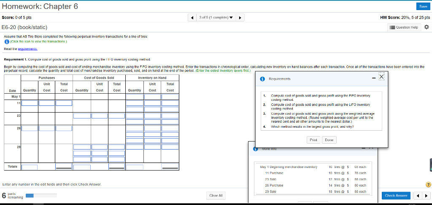Select the Totals row Cost of Goods Sold Quantity field

[x=82, y=167]
